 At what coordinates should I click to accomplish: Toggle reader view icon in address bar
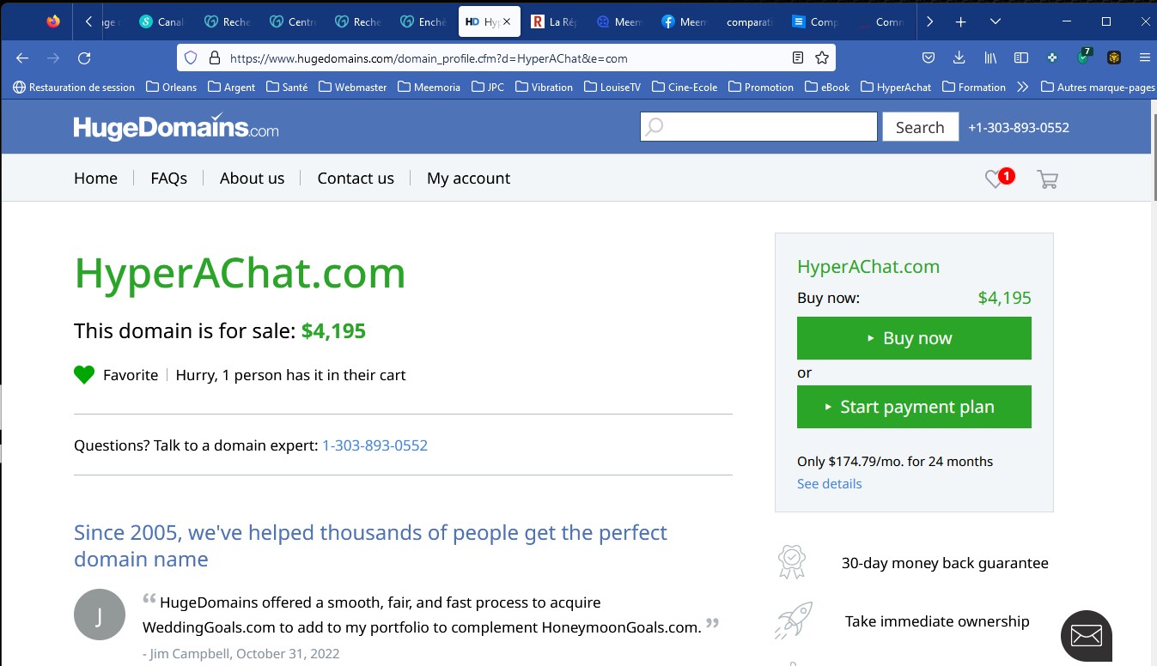(798, 58)
